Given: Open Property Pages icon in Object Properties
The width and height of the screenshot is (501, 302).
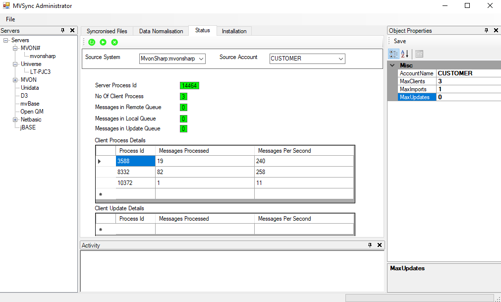Looking at the screenshot, I should (419, 54).
